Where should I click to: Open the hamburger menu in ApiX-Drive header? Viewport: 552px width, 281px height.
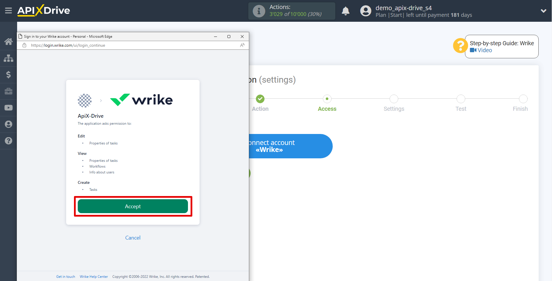point(8,11)
